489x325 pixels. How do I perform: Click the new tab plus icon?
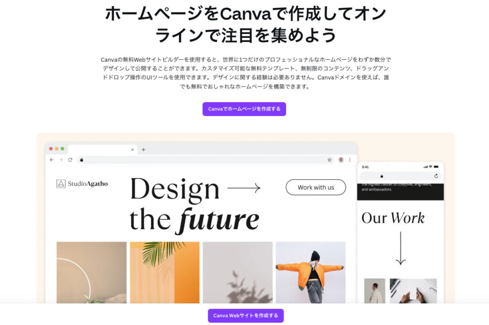click(143, 150)
